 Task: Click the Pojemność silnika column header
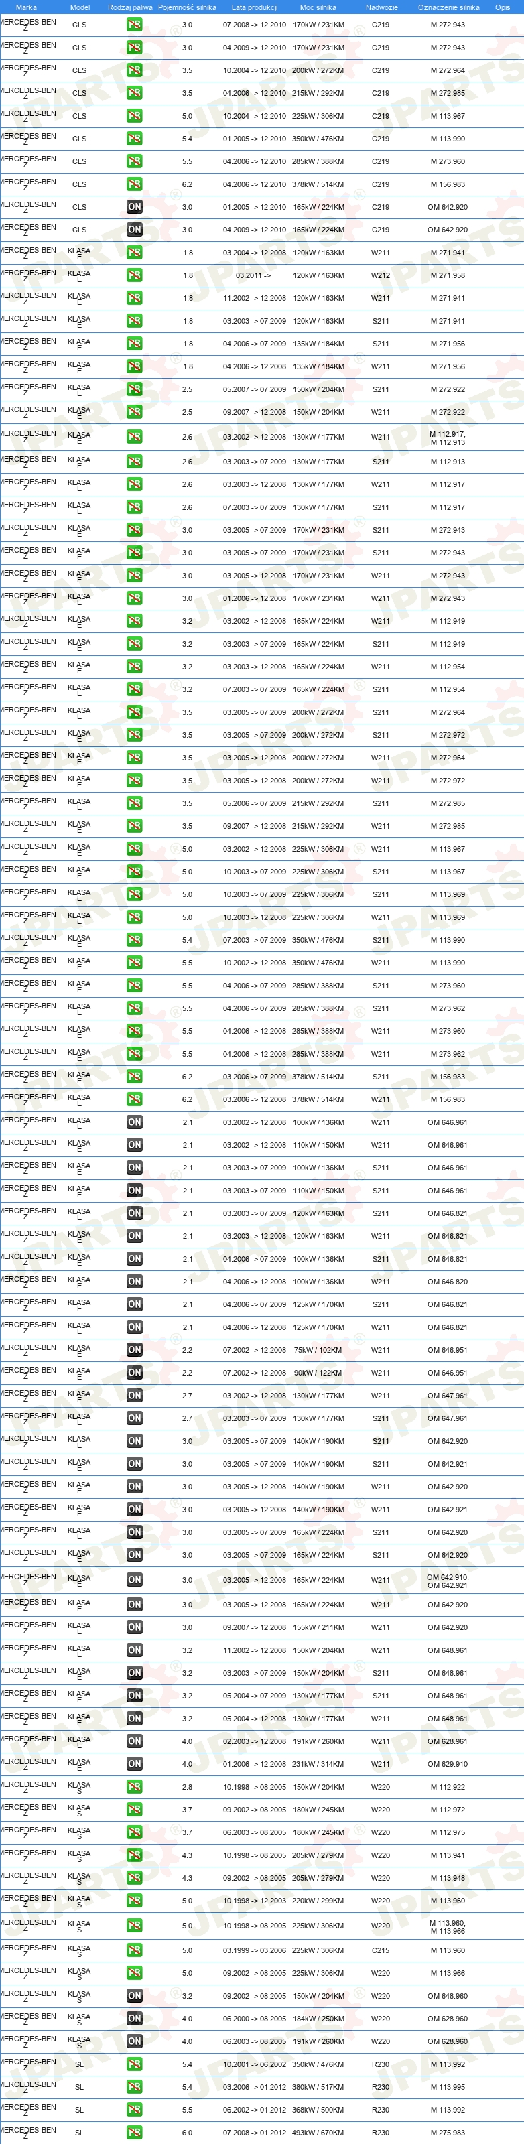point(187,7)
